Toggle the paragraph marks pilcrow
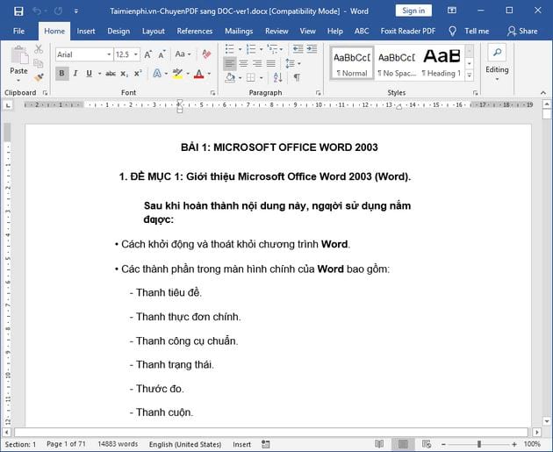 (297, 77)
